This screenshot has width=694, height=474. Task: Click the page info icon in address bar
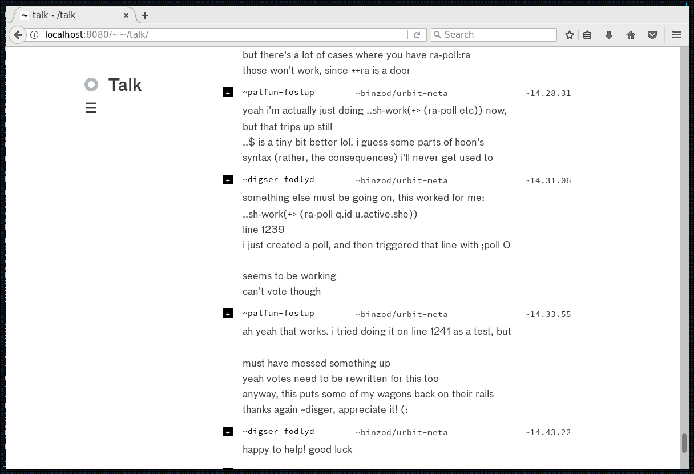tap(35, 34)
